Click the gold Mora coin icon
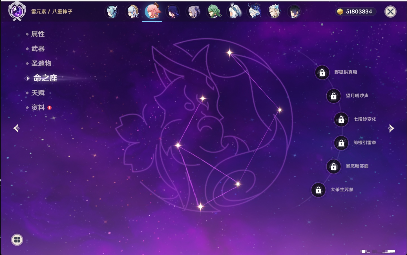 click(340, 12)
